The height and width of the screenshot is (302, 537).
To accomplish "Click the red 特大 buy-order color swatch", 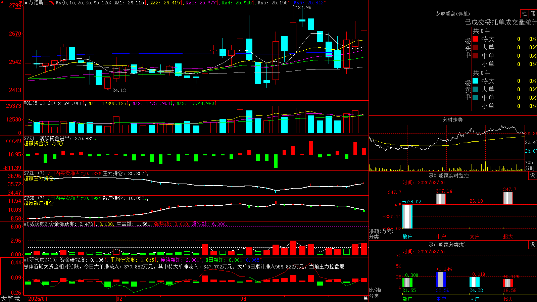I will (475, 39).
